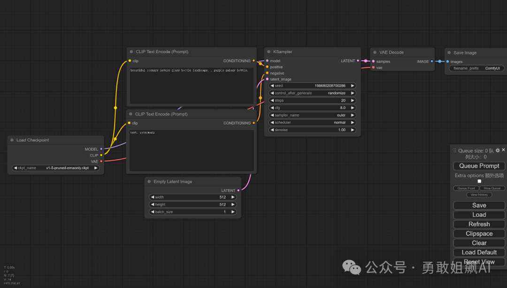
Task: Advance ckpt_name to the next checkpoint
Action: click(96, 168)
